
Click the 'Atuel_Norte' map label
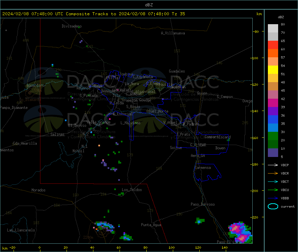click(157, 111)
